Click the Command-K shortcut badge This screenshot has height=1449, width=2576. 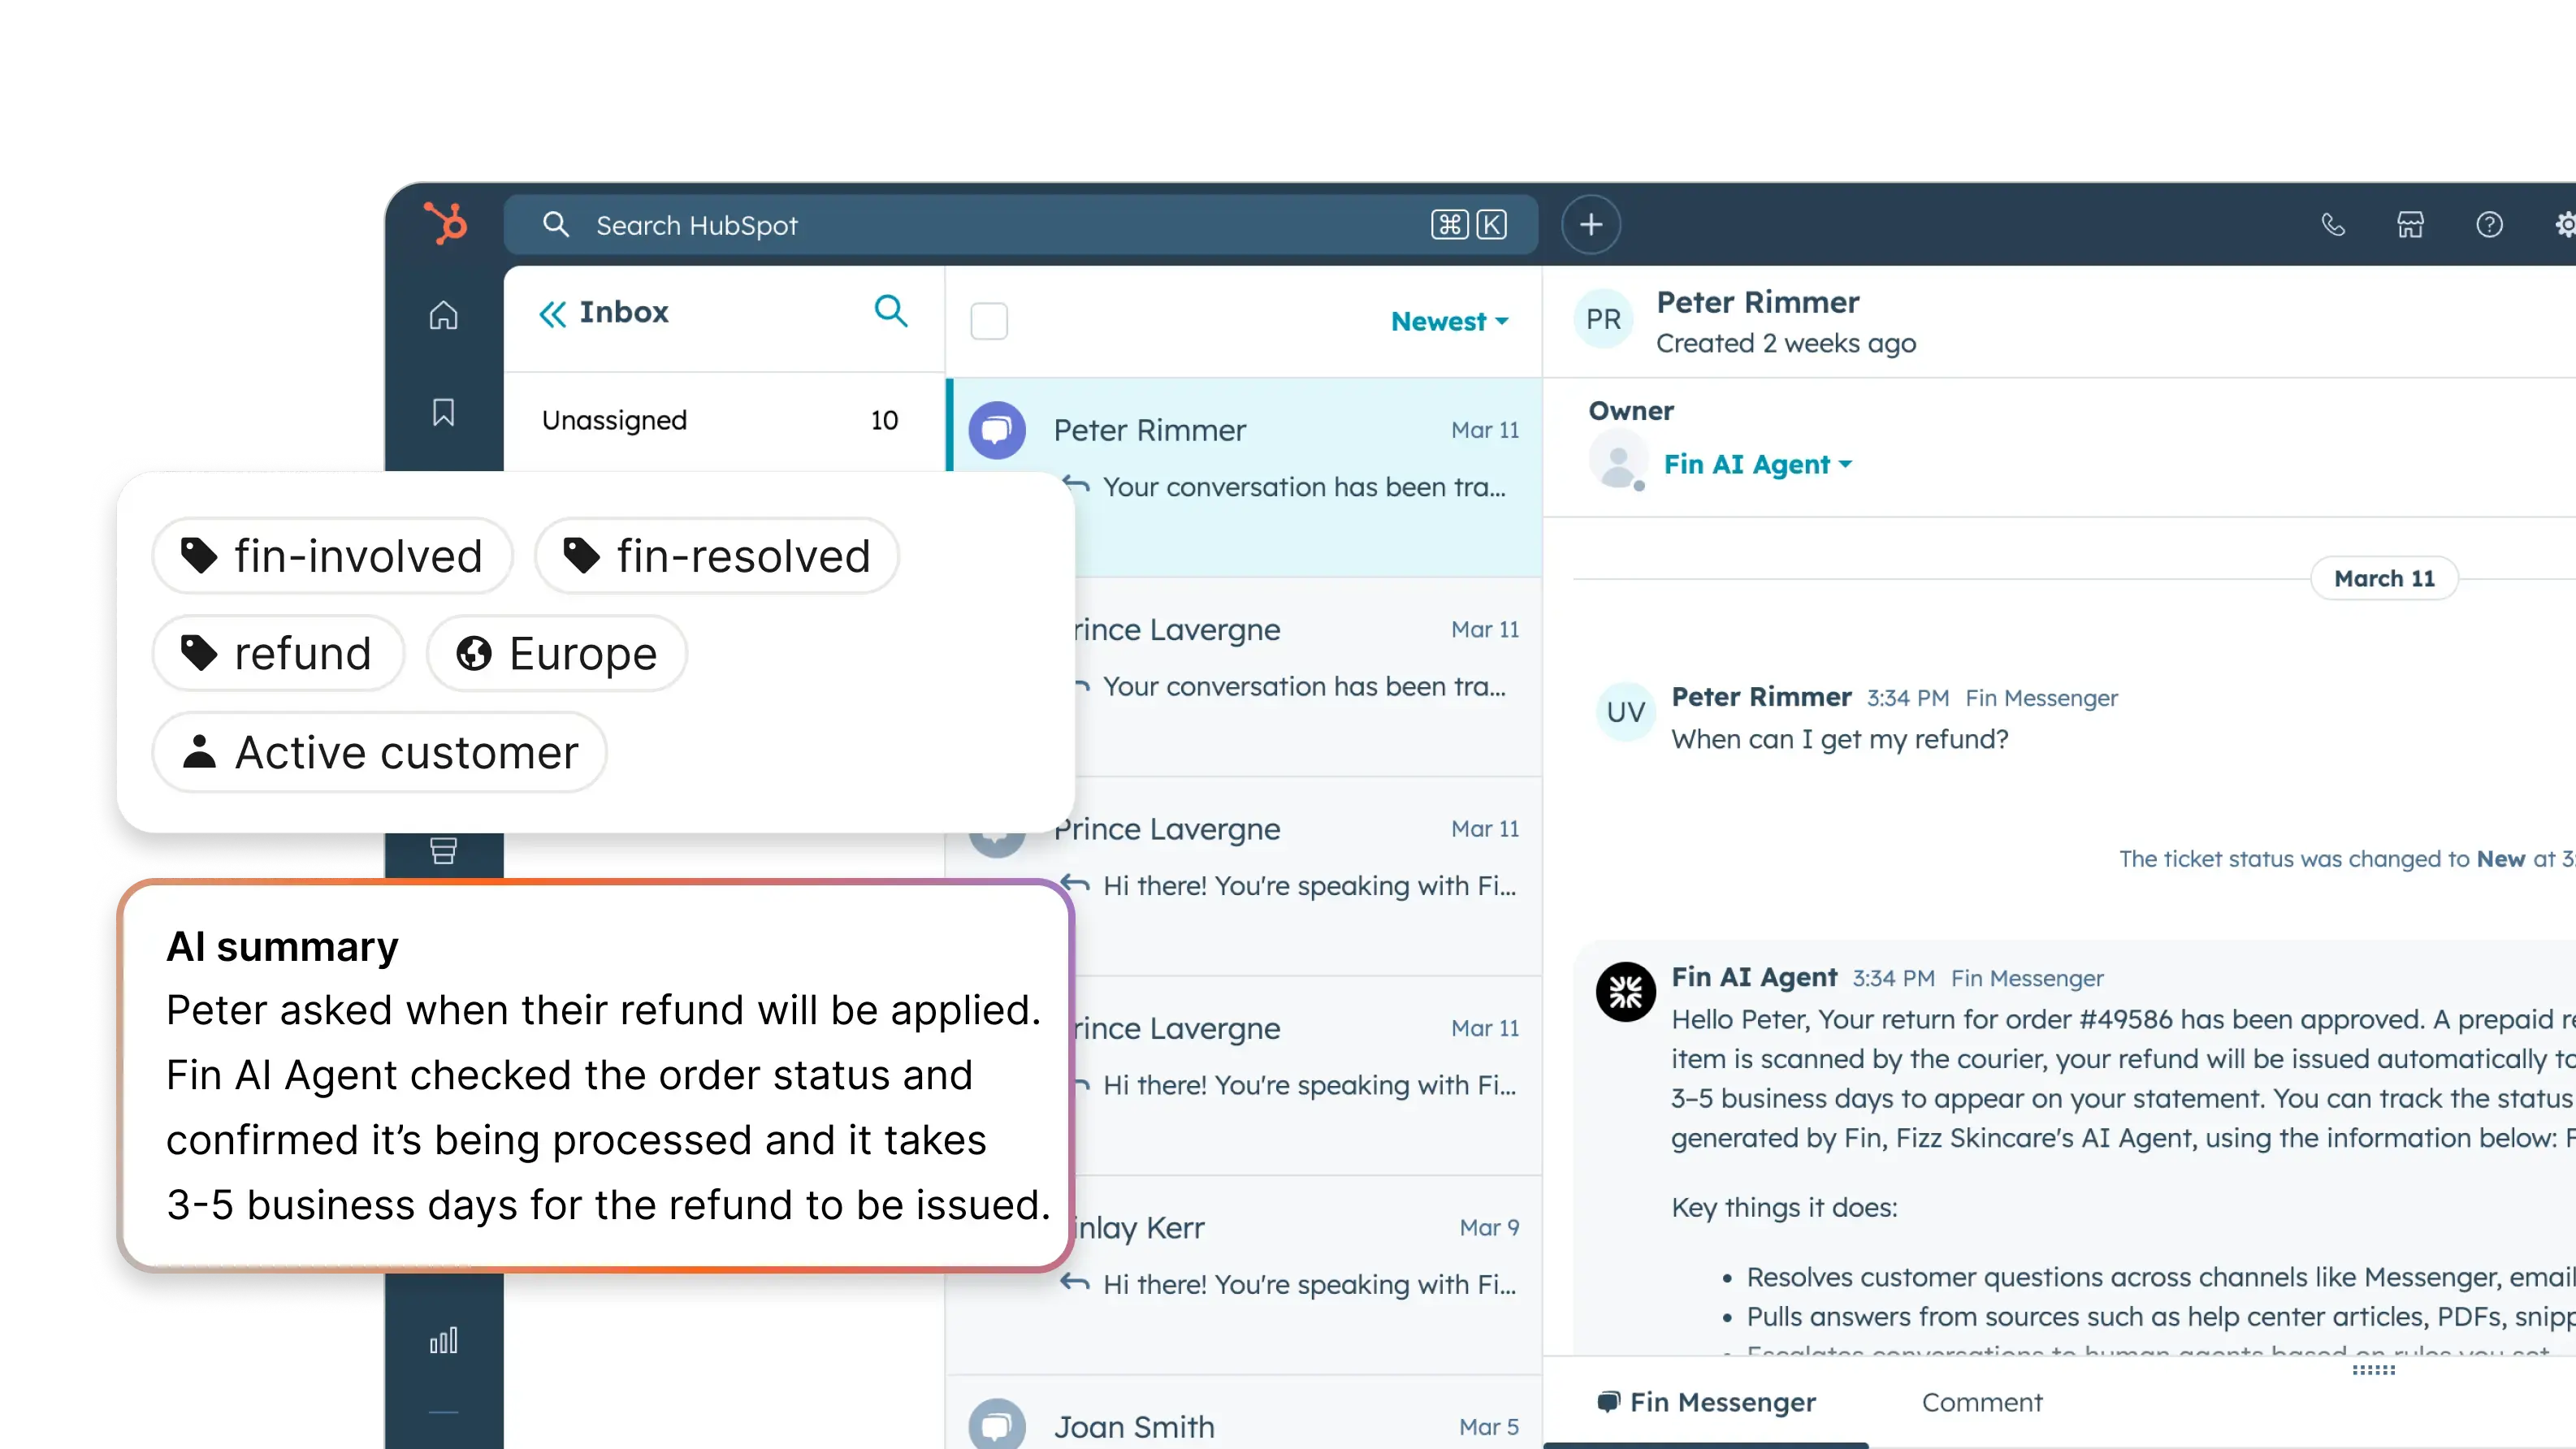tap(1468, 224)
